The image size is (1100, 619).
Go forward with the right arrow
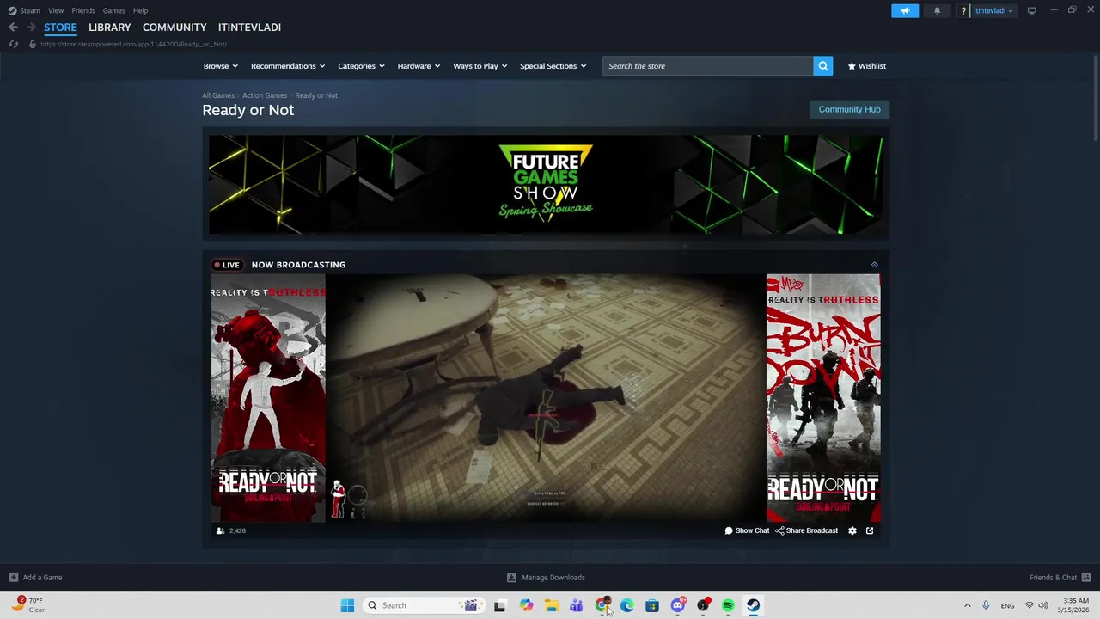pos(31,28)
